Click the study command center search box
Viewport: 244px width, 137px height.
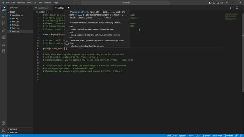(x=126, y=3)
